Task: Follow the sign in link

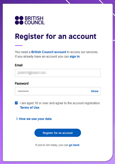Action: point(74,57)
